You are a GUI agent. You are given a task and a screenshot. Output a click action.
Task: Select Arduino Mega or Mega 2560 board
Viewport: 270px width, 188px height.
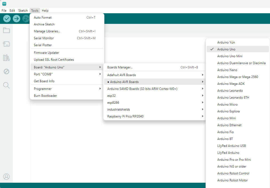[x=238, y=77]
